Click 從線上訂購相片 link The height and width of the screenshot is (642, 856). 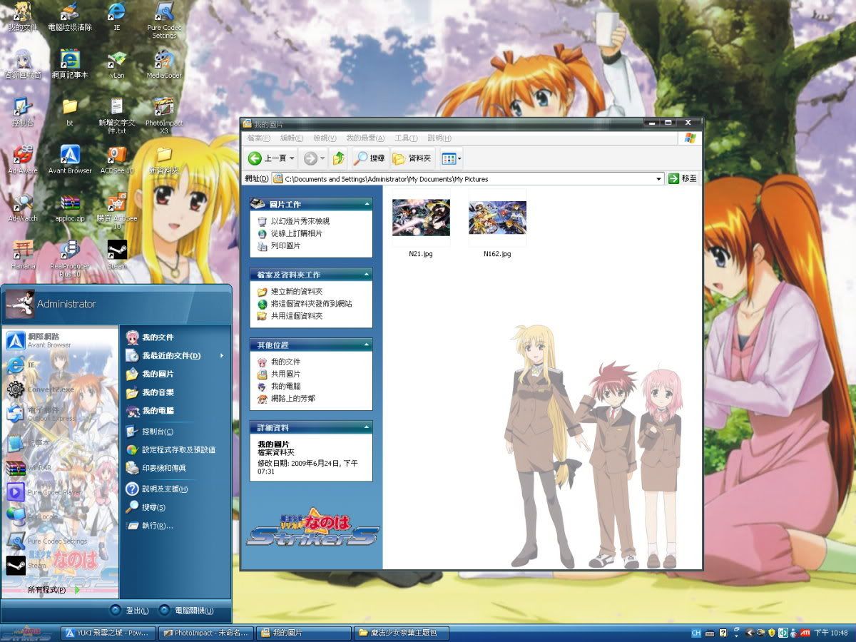tap(290, 233)
